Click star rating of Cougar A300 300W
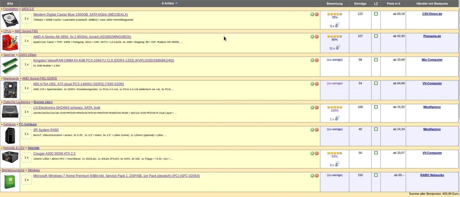The width and height of the screenshot is (460, 197). pos(335,153)
